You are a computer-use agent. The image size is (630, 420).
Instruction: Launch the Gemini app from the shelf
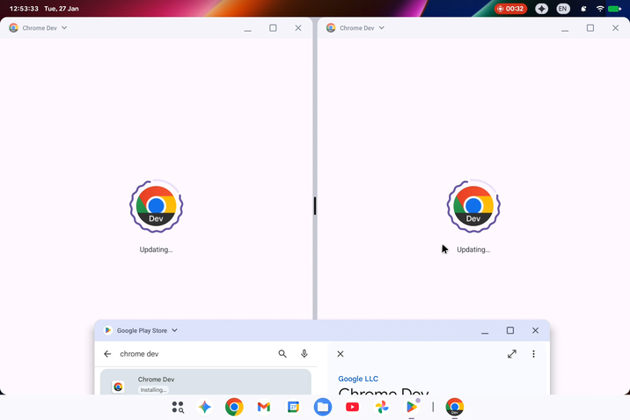point(204,407)
